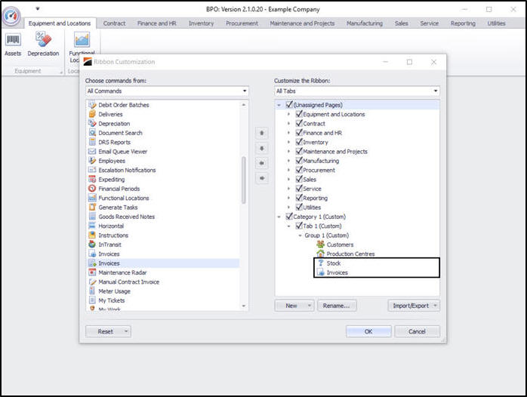Viewport: 527px width, 397px height.
Task: Open the Reporting ribbon tab
Action: pyautogui.click(x=463, y=23)
